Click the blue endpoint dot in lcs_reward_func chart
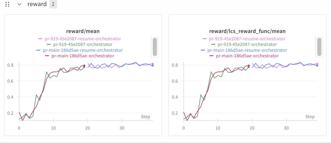The height and width of the screenshot is (143, 331). (317, 66)
